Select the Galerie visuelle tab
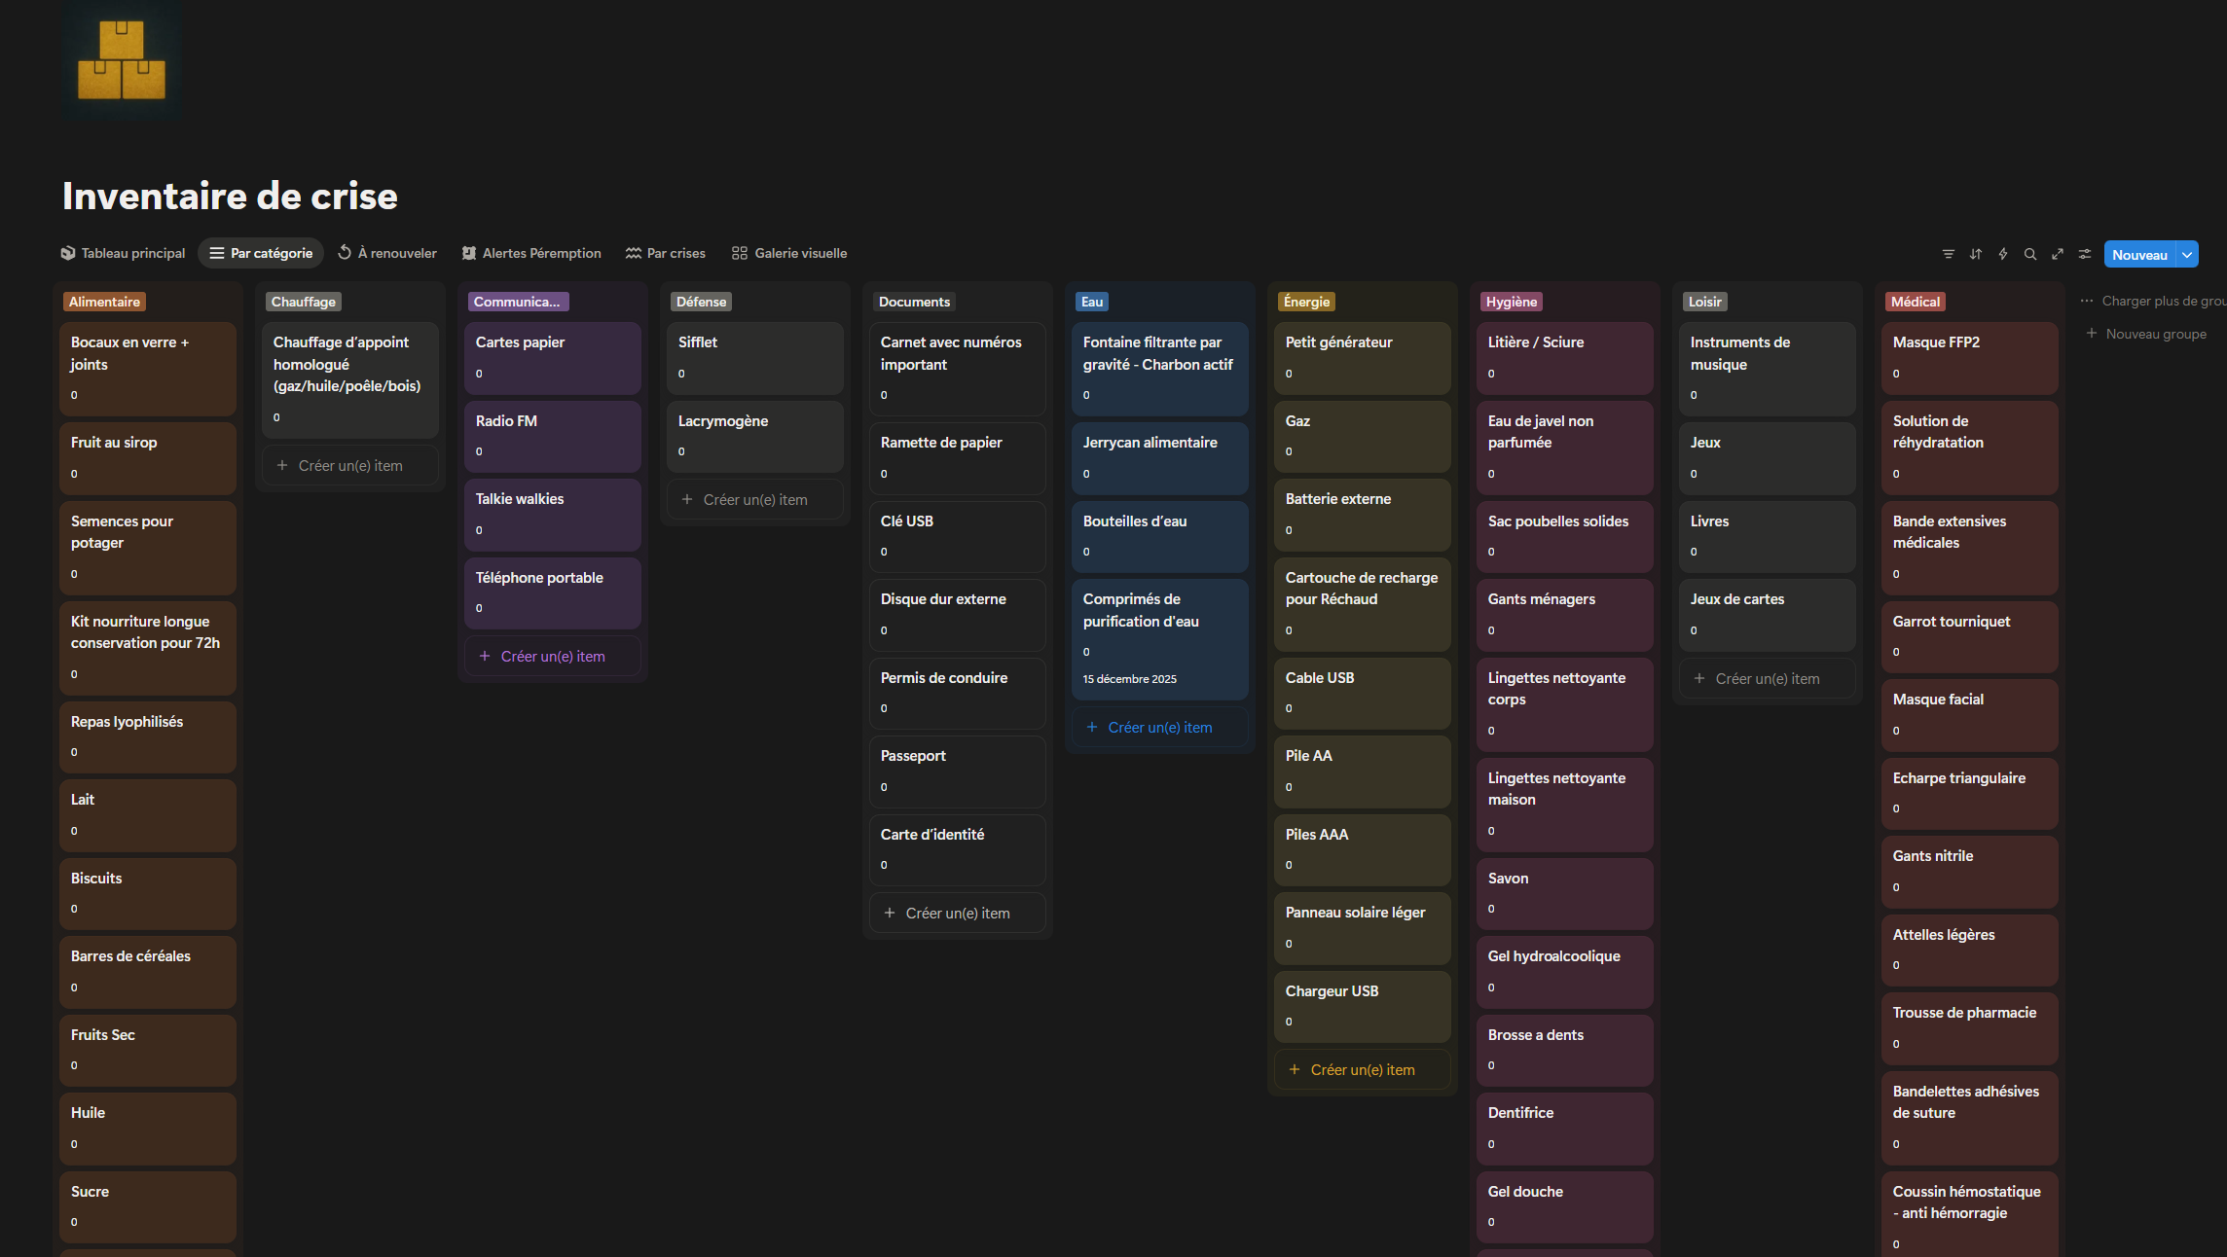 [788, 253]
